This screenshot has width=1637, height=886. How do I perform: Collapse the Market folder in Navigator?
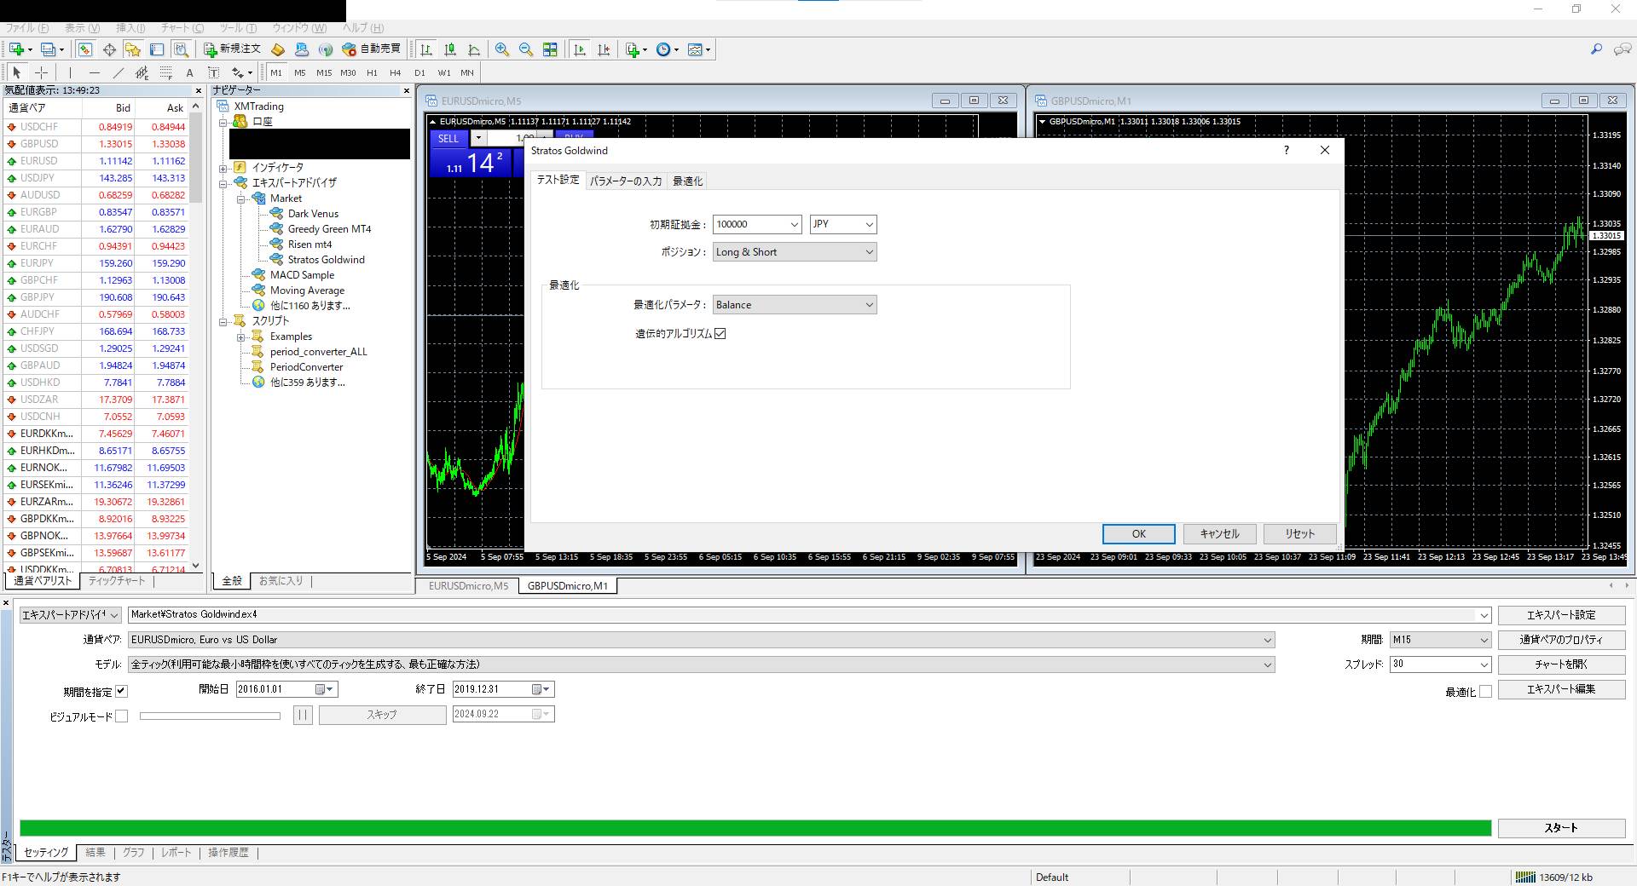coord(241,198)
